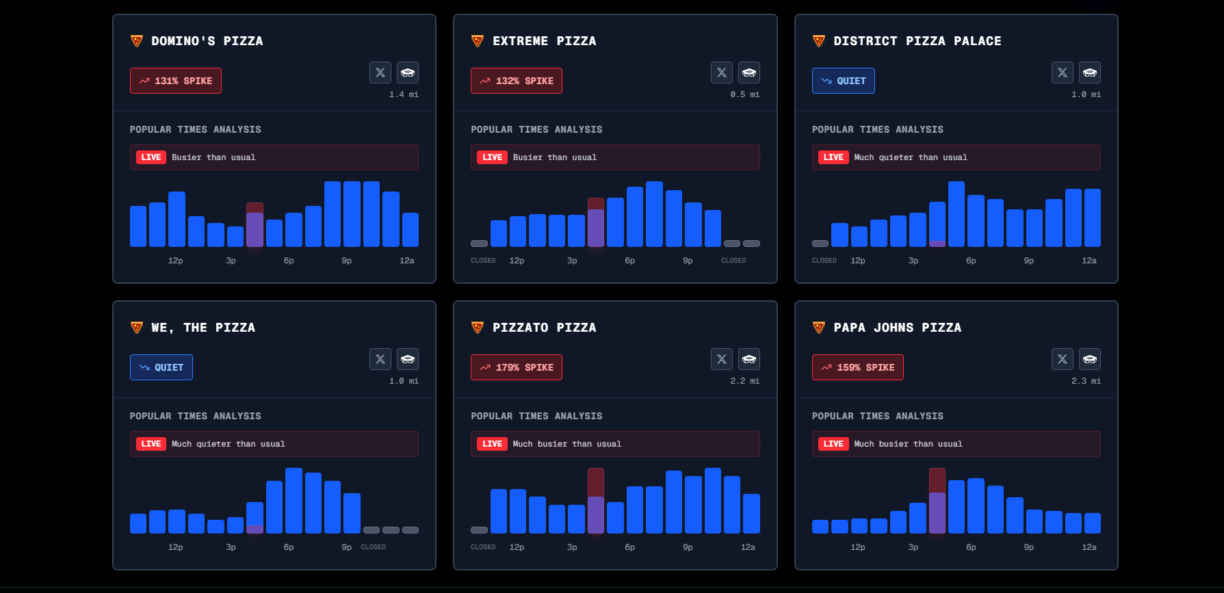Click the 179% SPIKE badge on Pizzato
1224x593 pixels.
pyautogui.click(x=517, y=367)
